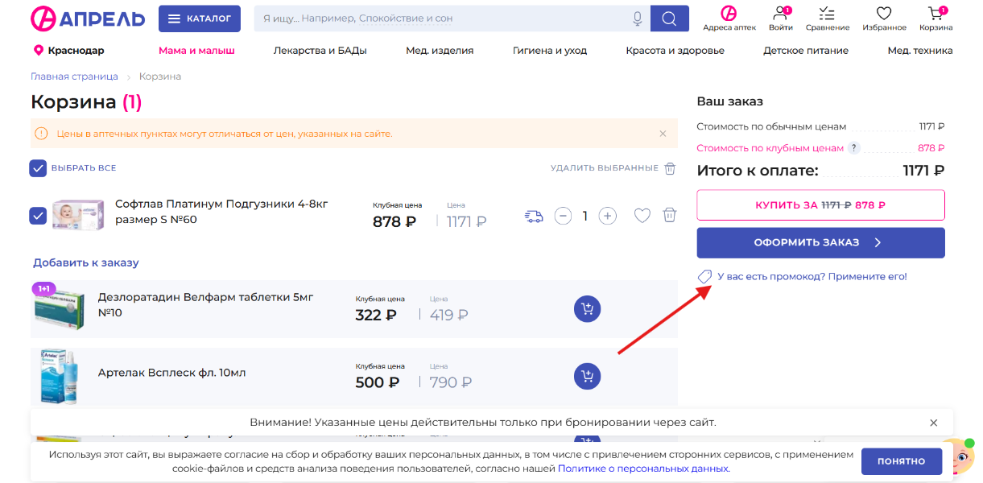The height and width of the screenshot is (483, 983).
Task: Open the Детское питание category
Action: tap(806, 50)
